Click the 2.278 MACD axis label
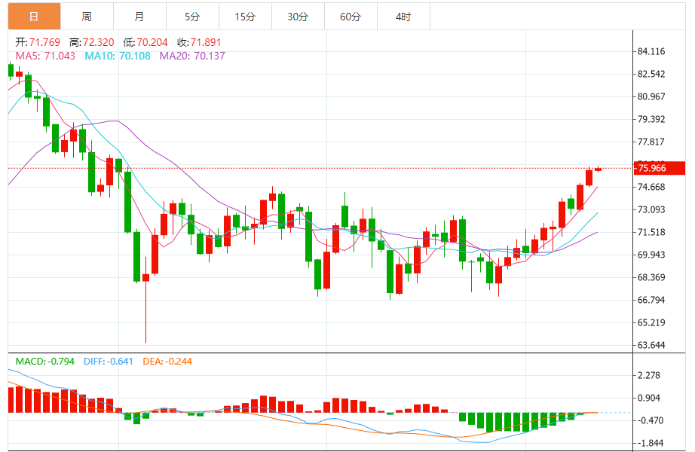This screenshot has height=452, width=695. (x=649, y=375)
